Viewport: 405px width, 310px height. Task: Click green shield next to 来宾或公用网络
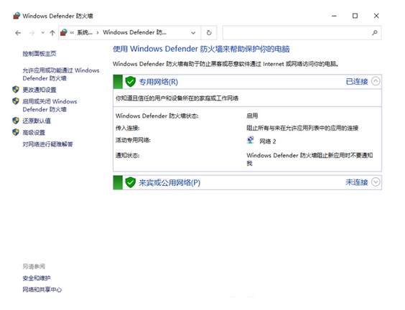tap(131, 182)
